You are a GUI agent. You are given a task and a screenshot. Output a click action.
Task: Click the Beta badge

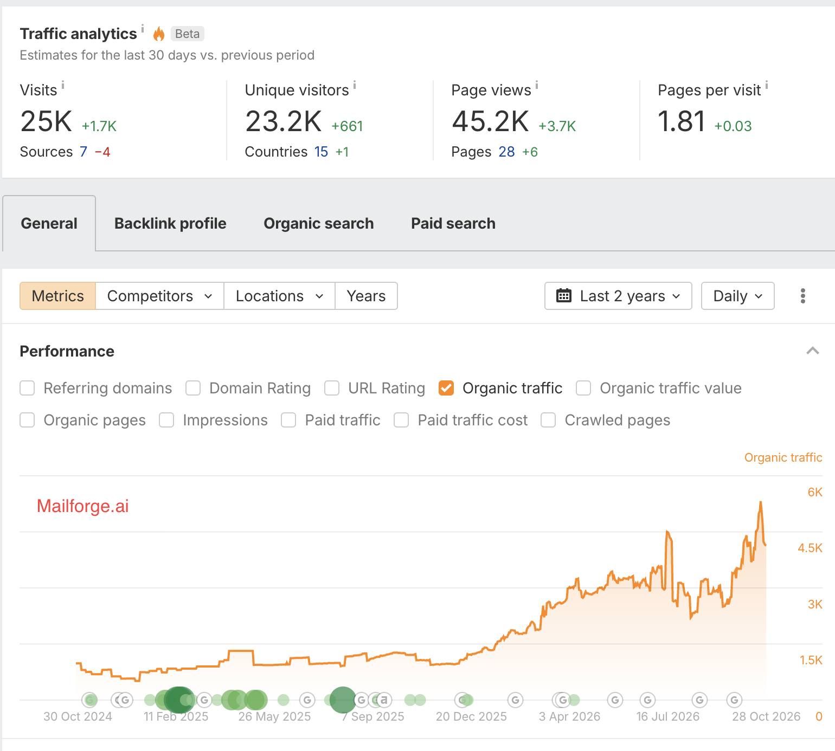[188, 34]
